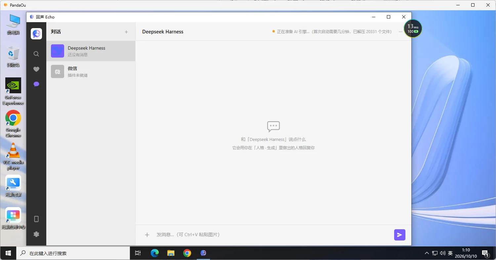Select the VLC media player desktop shortcut
Viewport: 496px width, 260px height.
(13, 156)
